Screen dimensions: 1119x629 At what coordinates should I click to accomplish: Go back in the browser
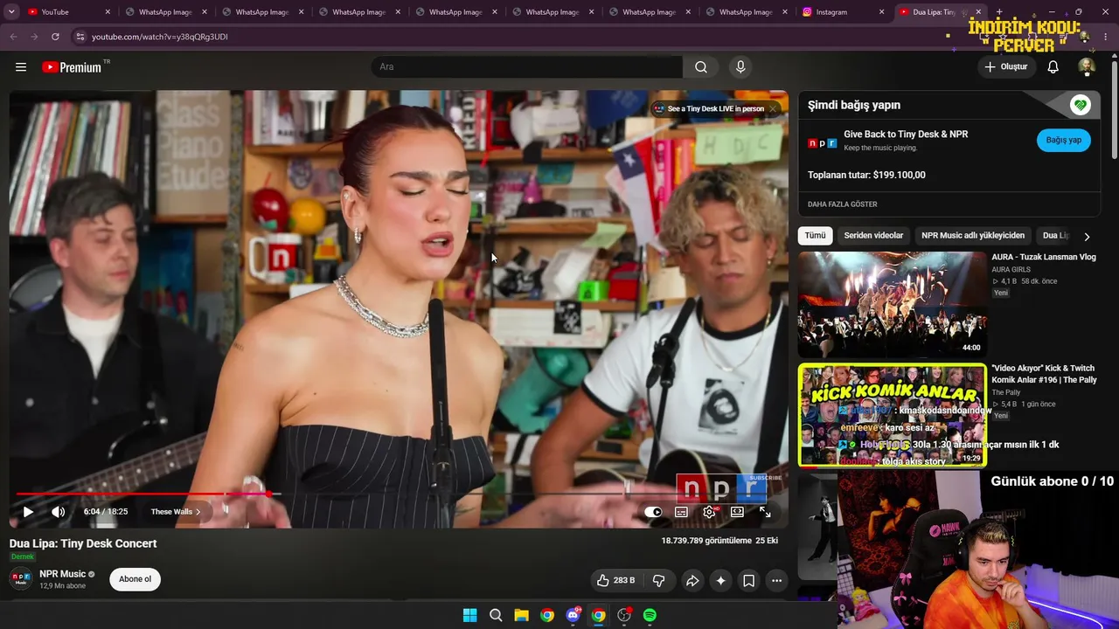(13, 37)
